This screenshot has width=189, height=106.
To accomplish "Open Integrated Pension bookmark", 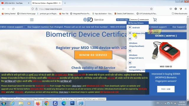I will click(80, 14).
